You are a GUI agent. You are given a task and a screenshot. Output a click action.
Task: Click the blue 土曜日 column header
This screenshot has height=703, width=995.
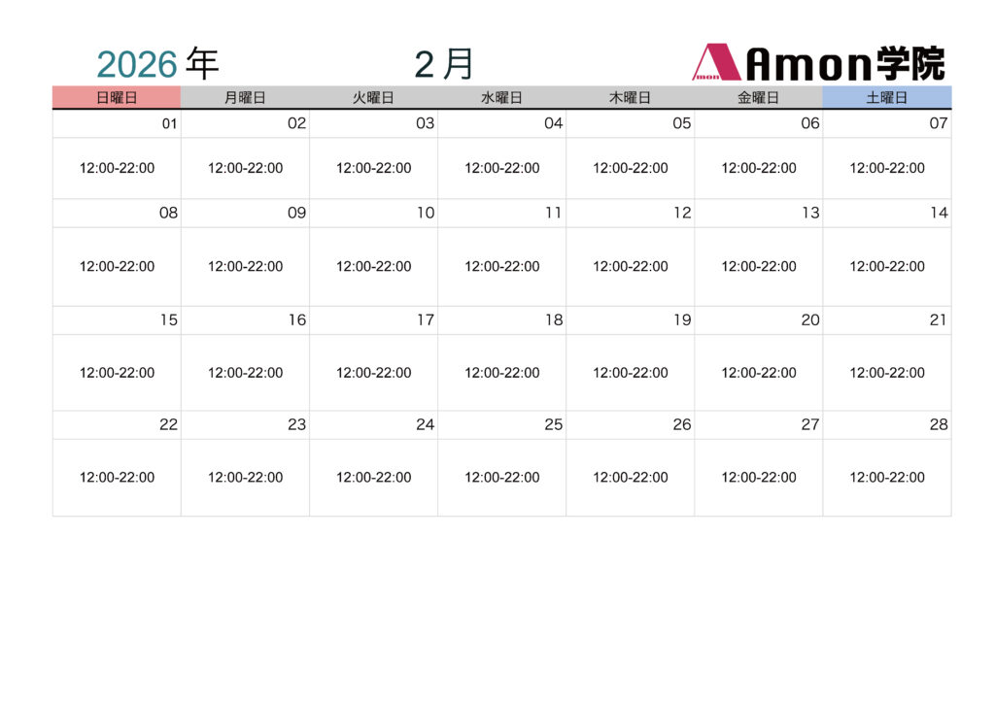886,97
